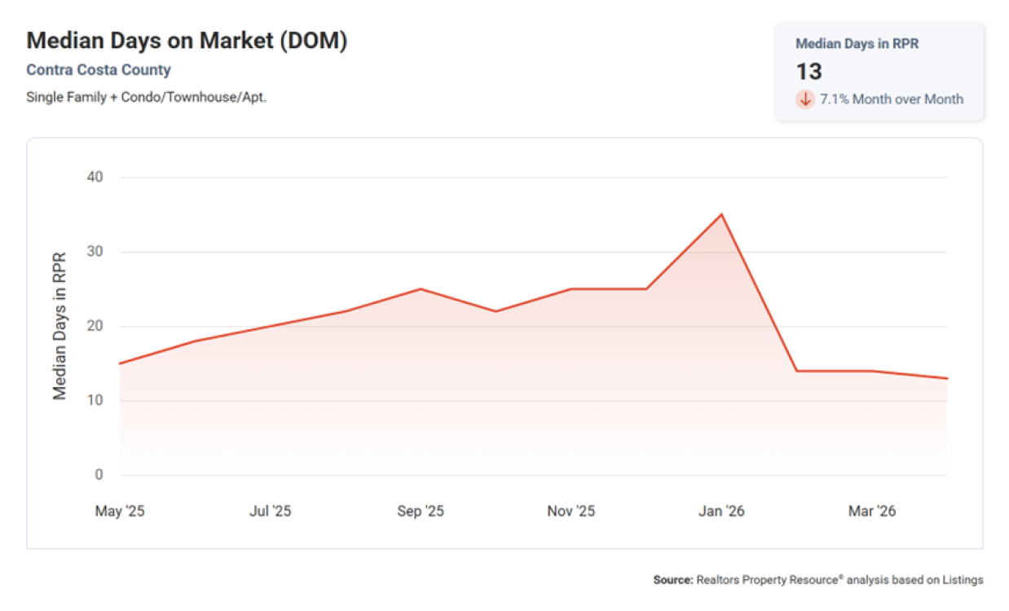Click the 7.1% Month over Month text
The image size is (1009, 611).
[892, 99]
